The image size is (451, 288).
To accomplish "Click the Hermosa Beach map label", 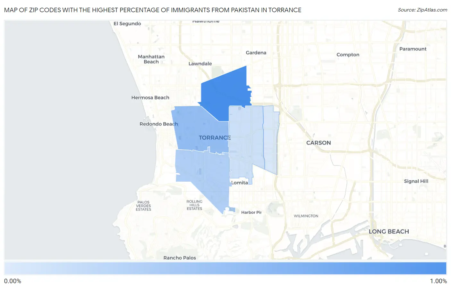I will pyautogui.click(x=150, y=98).
